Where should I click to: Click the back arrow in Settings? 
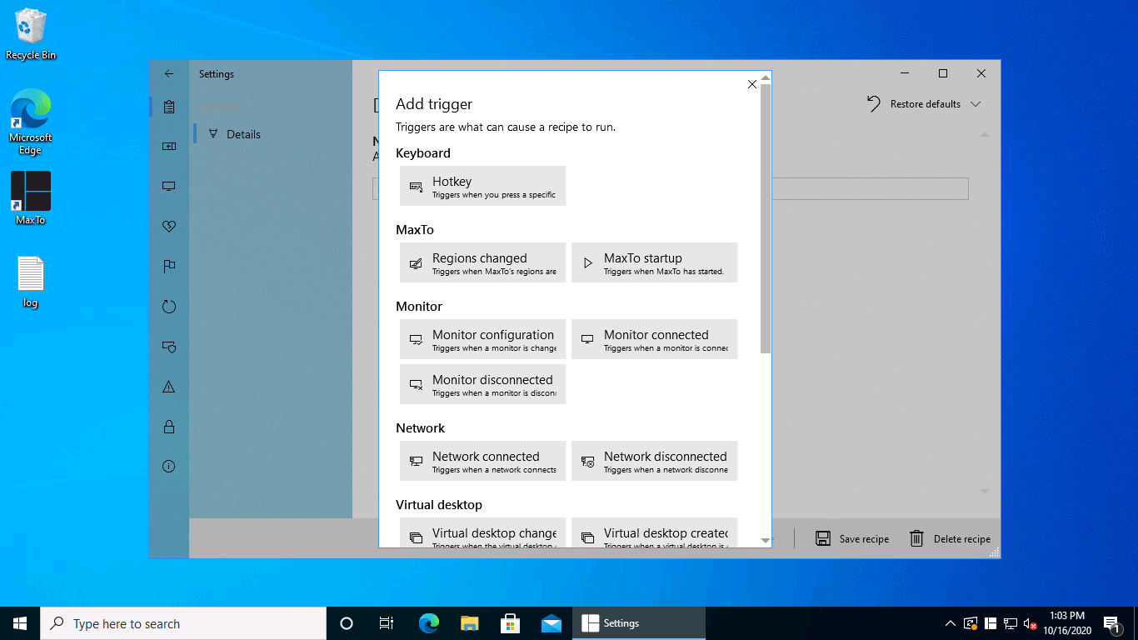[169, 74]
